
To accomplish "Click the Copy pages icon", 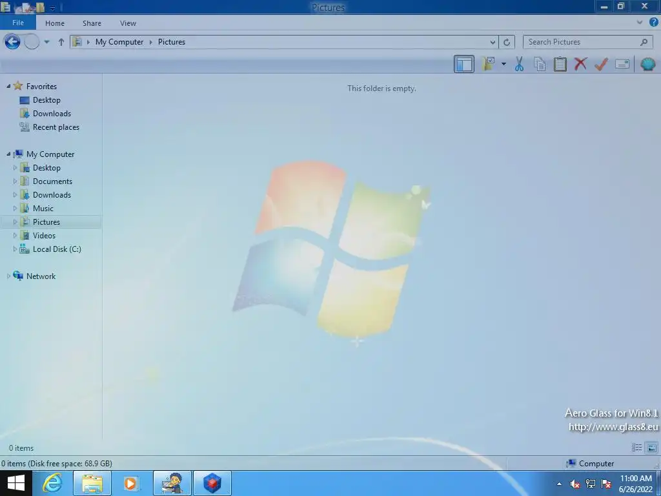I will coord(540,64).
